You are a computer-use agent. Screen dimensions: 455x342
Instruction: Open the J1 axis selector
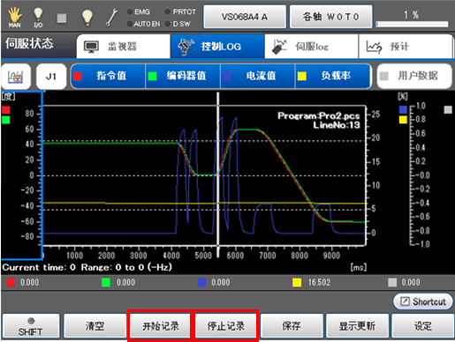point(51,77)
